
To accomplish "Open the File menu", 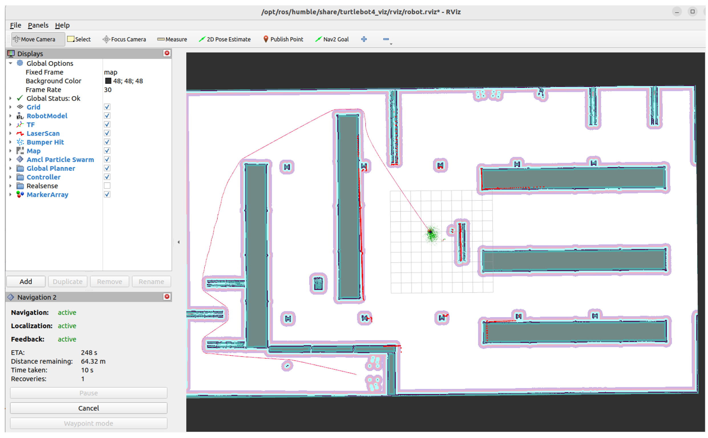I will [15, 25].
